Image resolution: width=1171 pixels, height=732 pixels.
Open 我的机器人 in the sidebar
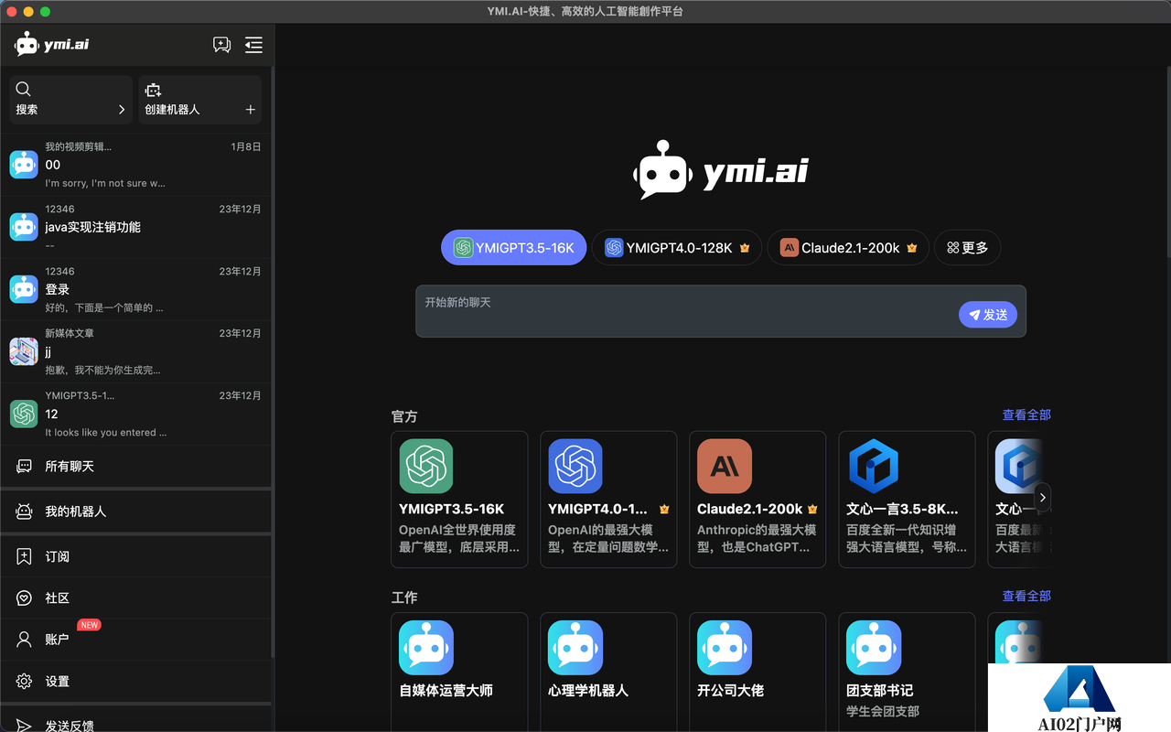tap(136, 511)
